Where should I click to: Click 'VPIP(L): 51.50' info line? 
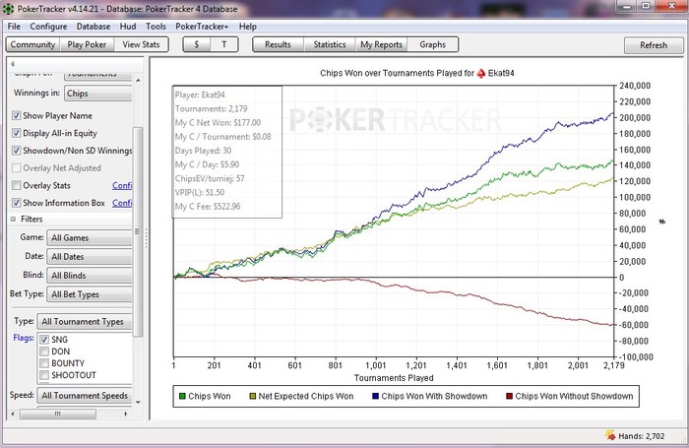[200, 192]
